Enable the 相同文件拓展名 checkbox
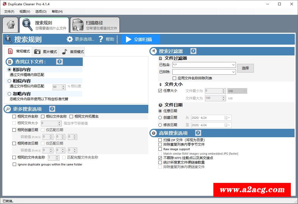 tap(71, 117)
